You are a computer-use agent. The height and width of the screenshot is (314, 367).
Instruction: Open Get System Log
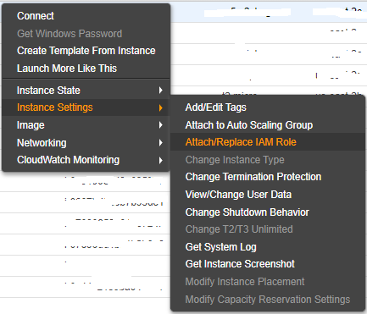(x=221, y=247)
